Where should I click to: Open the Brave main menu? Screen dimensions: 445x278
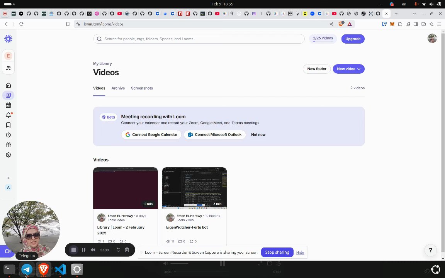pyautogui.click(x=439, y=24)
